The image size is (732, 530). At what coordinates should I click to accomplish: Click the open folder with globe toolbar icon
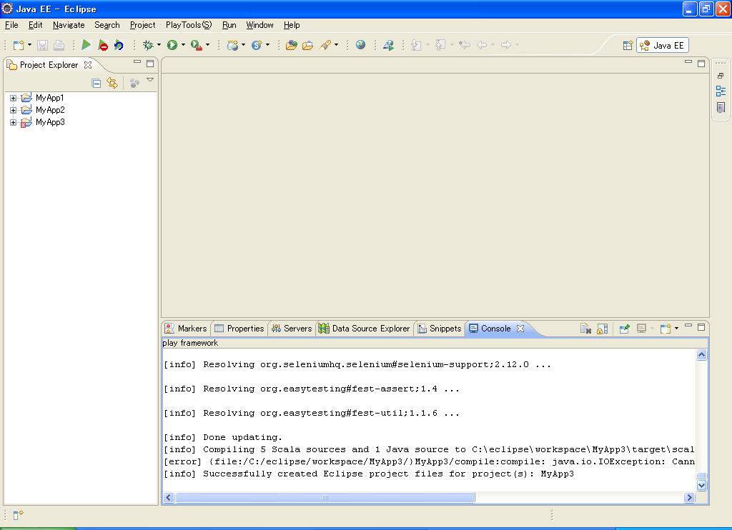coord(292,45)
